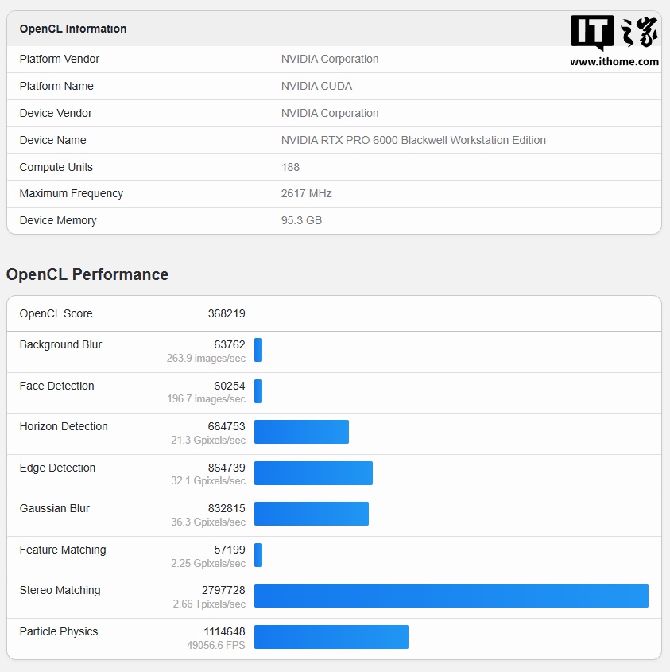
Task: Click the Horizon Detection score bar
Action: 301,432
